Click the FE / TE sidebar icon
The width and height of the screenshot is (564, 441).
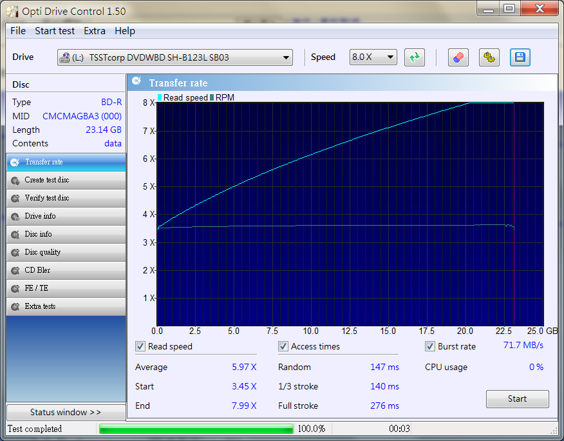point(15,289)
